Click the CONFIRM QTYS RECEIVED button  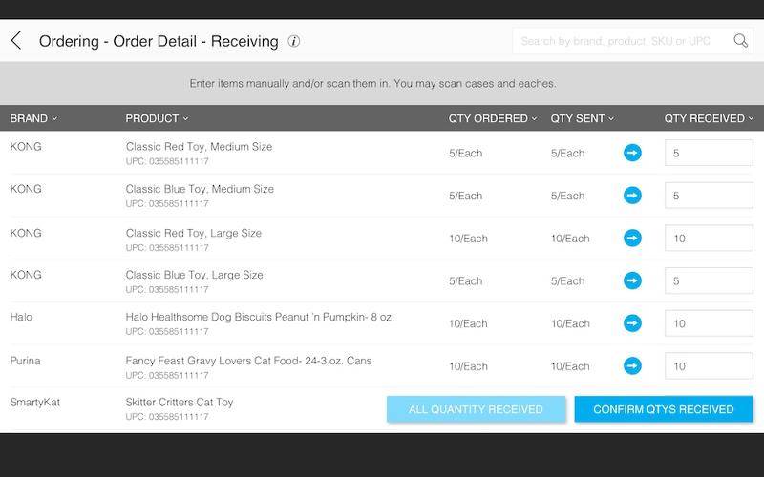(664, 409)
